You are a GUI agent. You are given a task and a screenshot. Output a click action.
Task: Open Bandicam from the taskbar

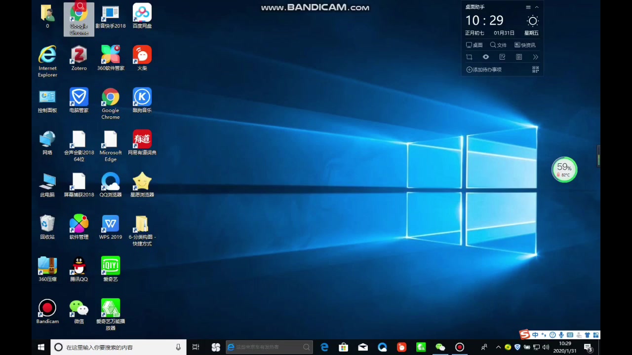point(460,347)
